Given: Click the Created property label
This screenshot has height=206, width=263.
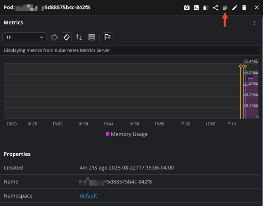Looking at the screenshot, I should pos(13,168).
